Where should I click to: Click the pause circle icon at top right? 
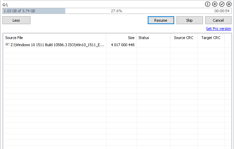click(x=207, y=4)
